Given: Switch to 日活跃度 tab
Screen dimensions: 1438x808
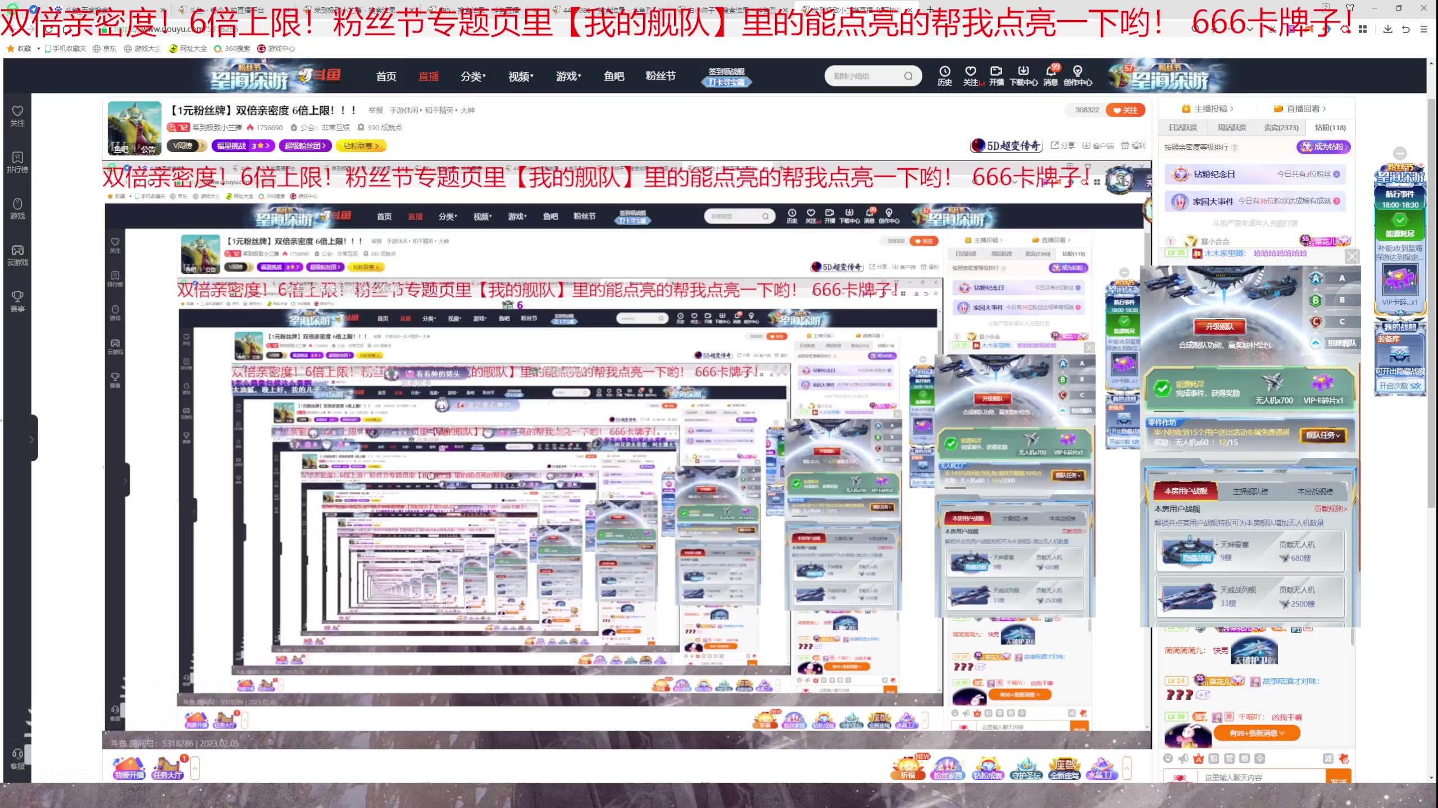Looking at the screenshot, I should pos(1183,127).
